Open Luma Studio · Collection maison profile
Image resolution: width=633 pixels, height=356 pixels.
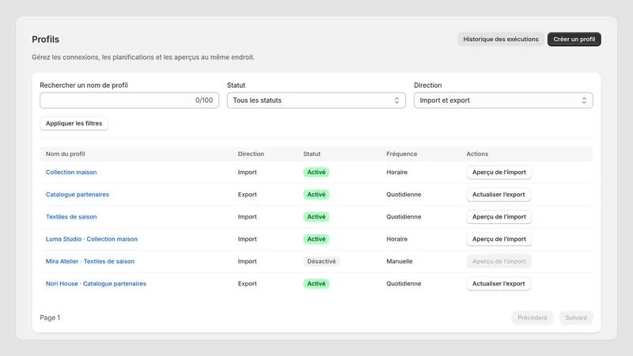tap(92, 239)
